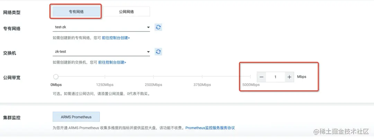
Task: Toggle ARMS Prometheus monitoring option
Action: pos(76,117)
